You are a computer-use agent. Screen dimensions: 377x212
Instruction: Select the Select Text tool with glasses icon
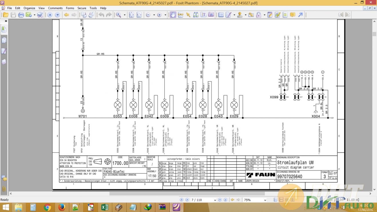(180, 15)
